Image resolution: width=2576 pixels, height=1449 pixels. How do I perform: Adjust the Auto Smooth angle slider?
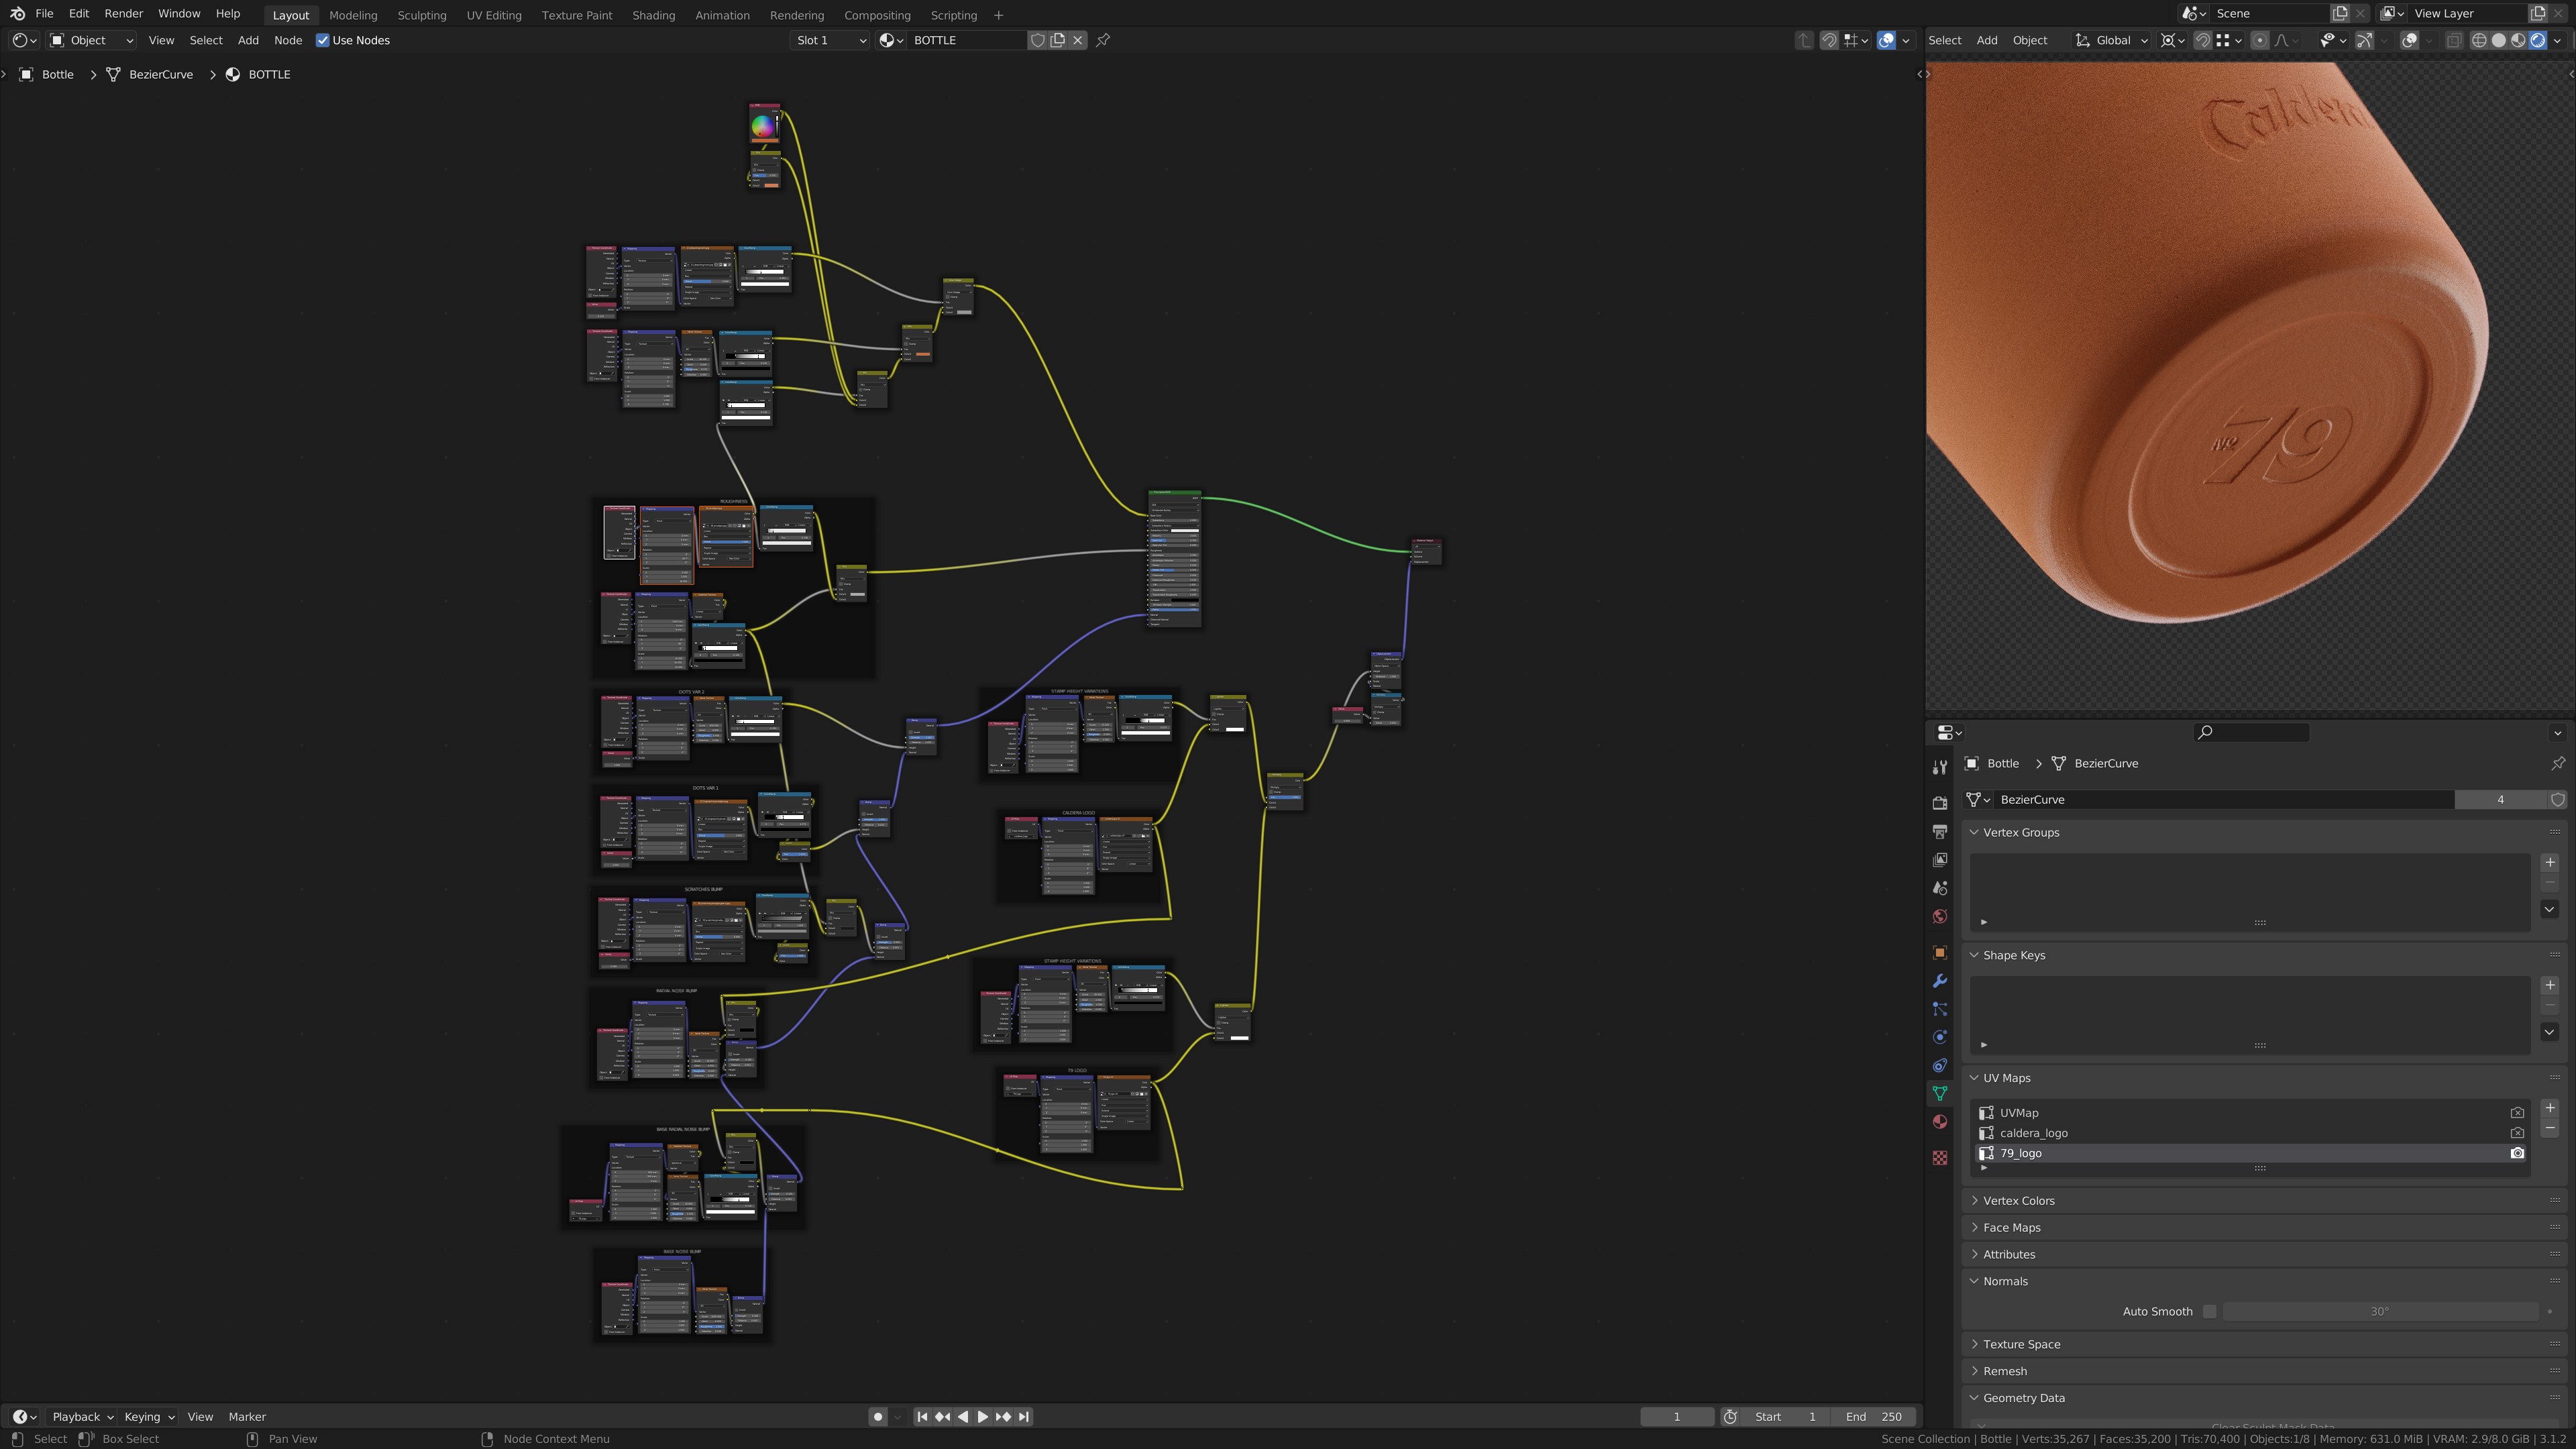click(2380, 1311)
